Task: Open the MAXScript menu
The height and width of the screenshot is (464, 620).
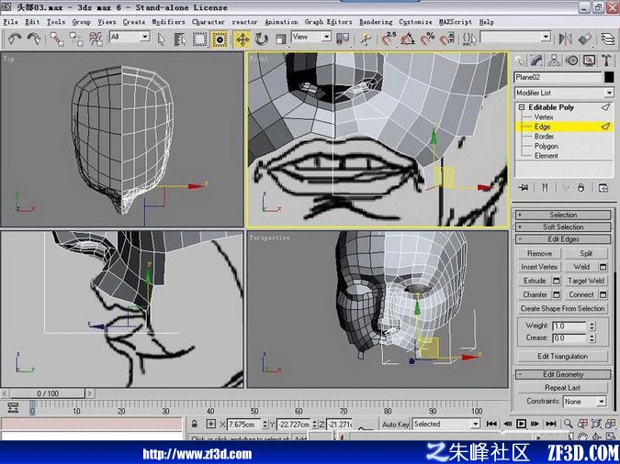Action: [x=456, y=22]
